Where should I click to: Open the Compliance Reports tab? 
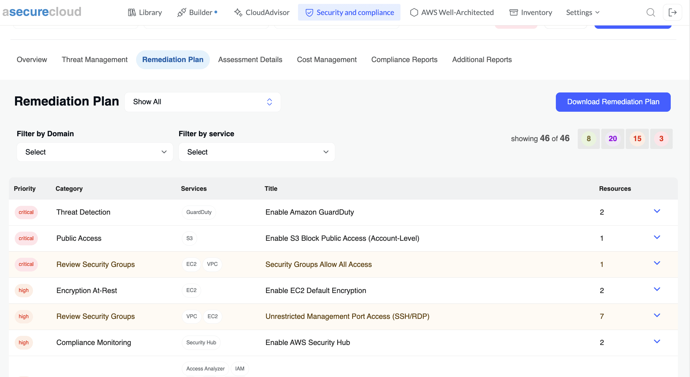(x=404, y=59)
